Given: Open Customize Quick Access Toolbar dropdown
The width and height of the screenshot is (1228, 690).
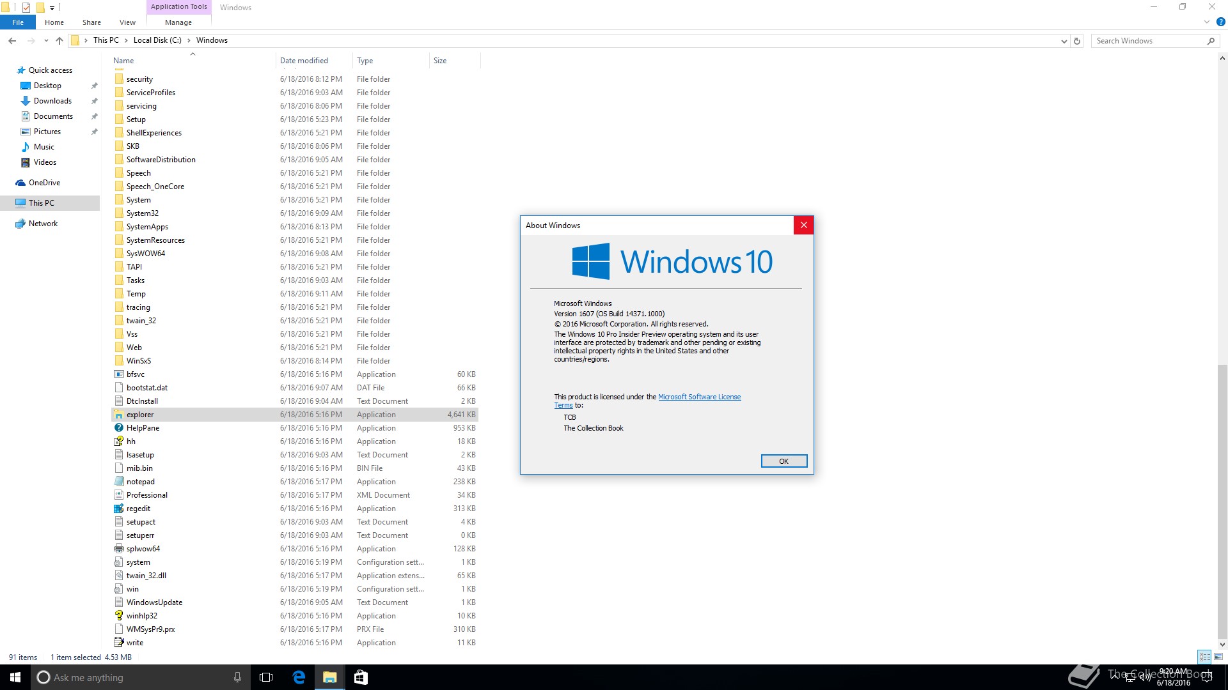Looking at the screenshot, I should click(52, 8).
